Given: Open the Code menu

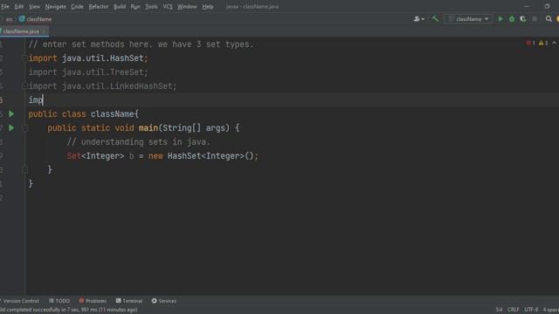Looking at the screenshot, I should coord(77,6).
